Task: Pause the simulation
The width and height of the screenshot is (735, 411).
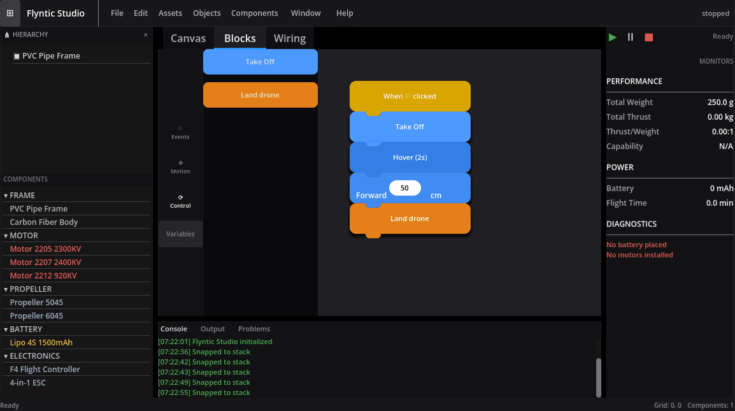Action: (x=631, y=37)
